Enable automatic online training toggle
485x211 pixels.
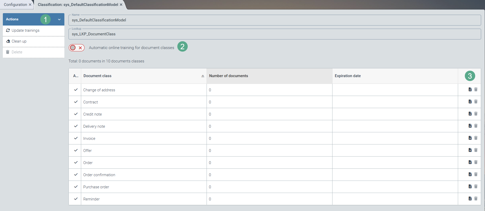(x=77, y=48)
